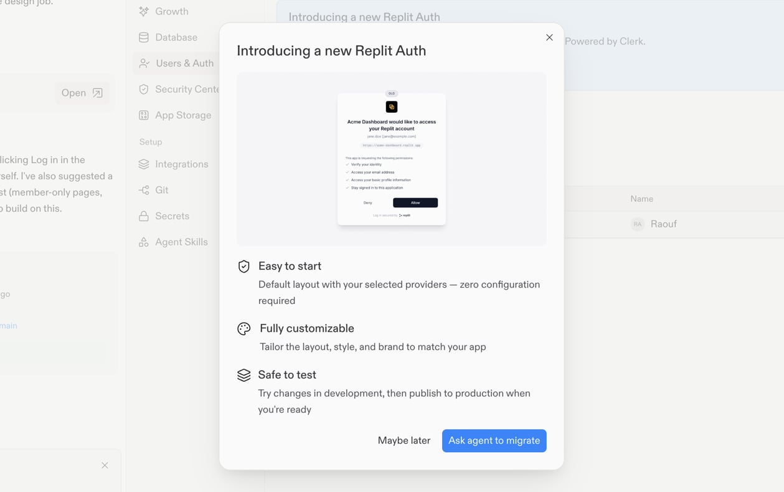784x492 pixels.
Task: Click the App Storage grid icon
Action: (144, 115)
